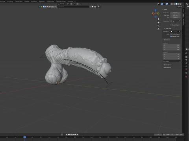The image size is (189, 141).
Task: Click the blue selected filter icon near search
Action: (x=44, y=7)
